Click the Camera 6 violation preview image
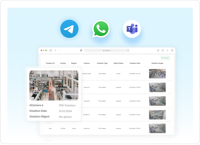The width and height of the screenshot is (200, 145). pyautogui.click(x=54, y=85)
